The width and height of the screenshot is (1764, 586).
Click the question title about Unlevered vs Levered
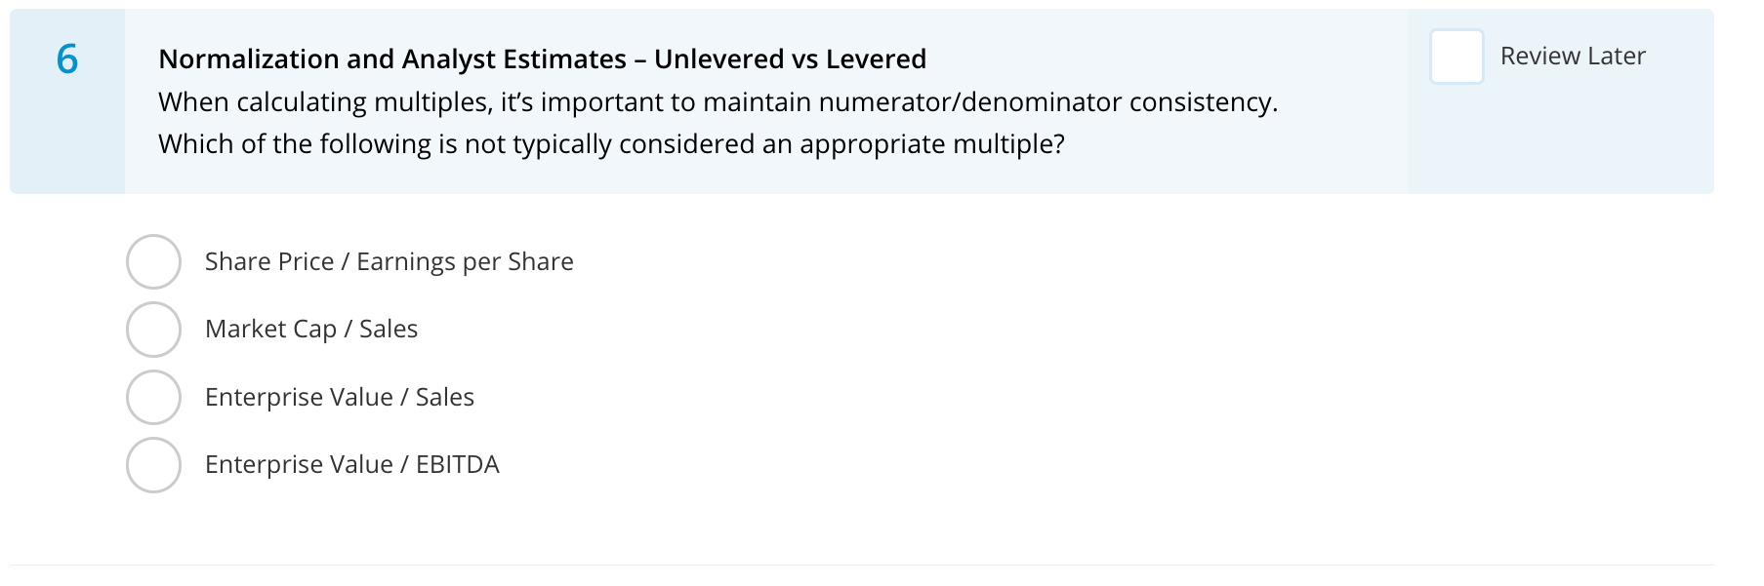coord(542,59)
